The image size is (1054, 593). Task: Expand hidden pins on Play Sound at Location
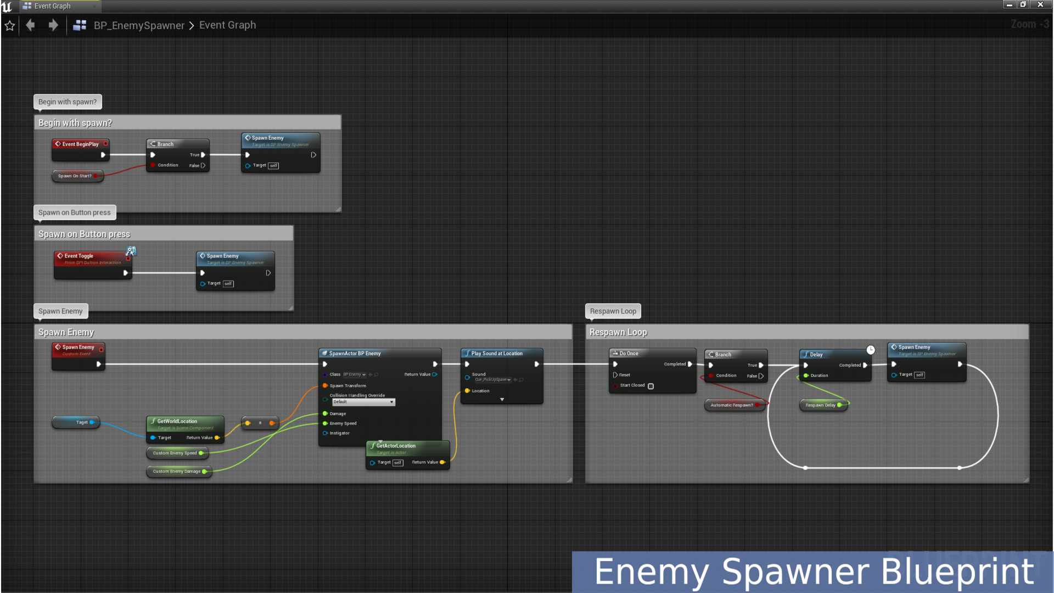coord(502,400)
